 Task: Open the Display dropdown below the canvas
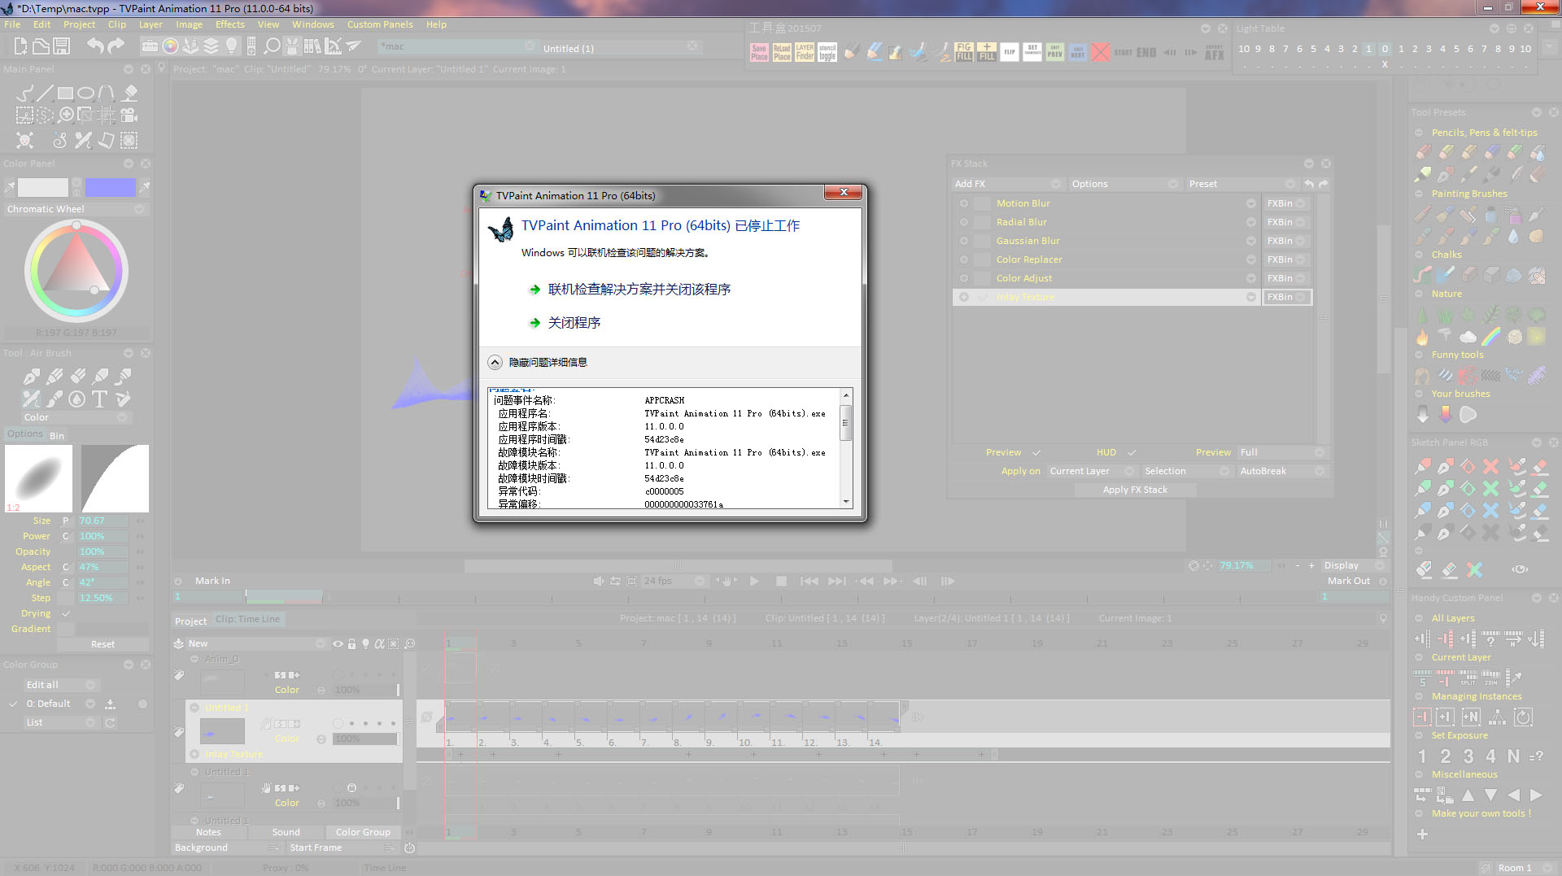pos(1354,565)
